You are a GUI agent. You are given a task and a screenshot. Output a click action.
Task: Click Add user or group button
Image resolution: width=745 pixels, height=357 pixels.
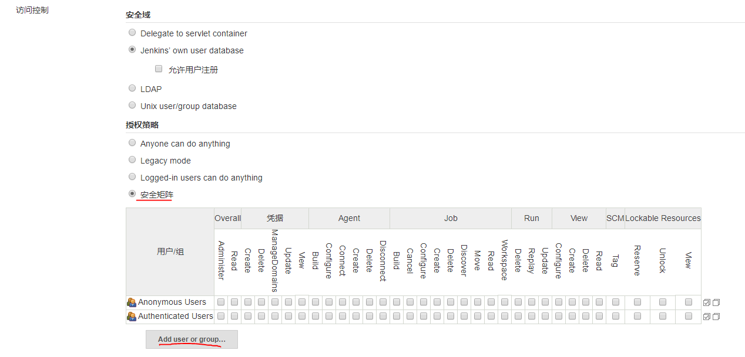(192, 339)
